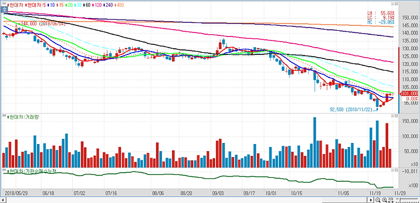Collapse the volume pane button

[x=393, y=116]
